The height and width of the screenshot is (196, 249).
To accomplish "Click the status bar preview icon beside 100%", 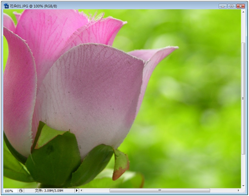I will 21,191.
